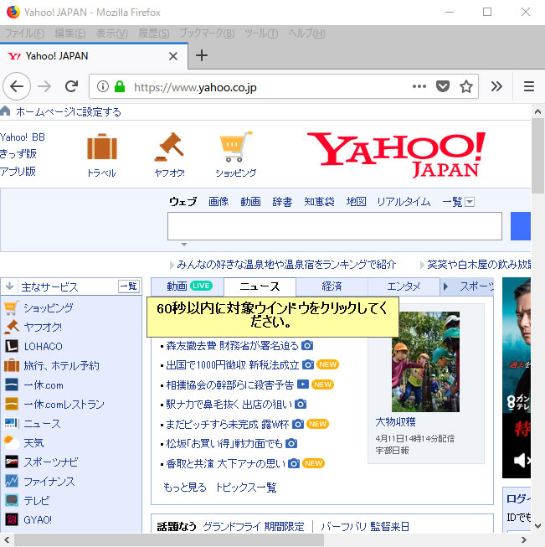
Task: Open 一休.com in the sidebar
Action: pos(44,385)
